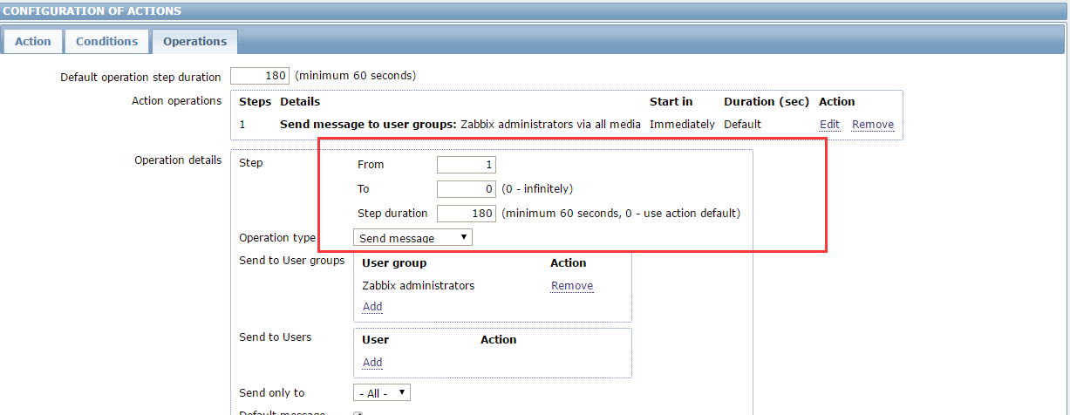Expand the Send only to dropdown
1070x415 pixels.
coord(381,393)
